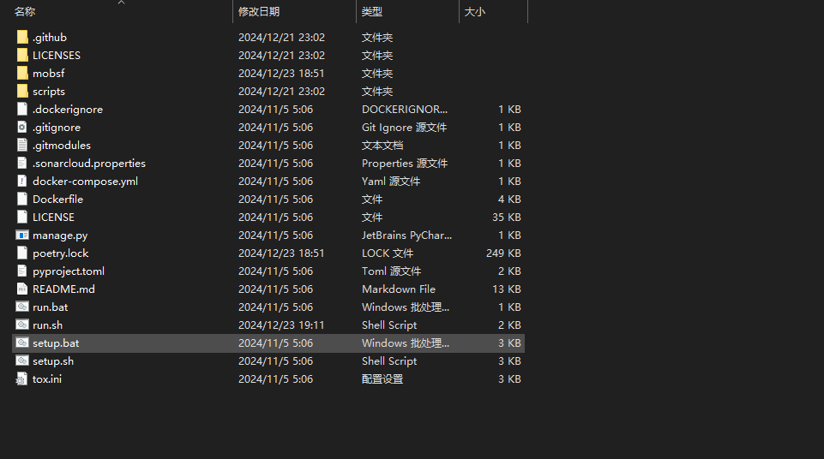This screenshot has height=459, width=824.
Task: Click the mobsf folder icon
Action: tap(22, 73)
